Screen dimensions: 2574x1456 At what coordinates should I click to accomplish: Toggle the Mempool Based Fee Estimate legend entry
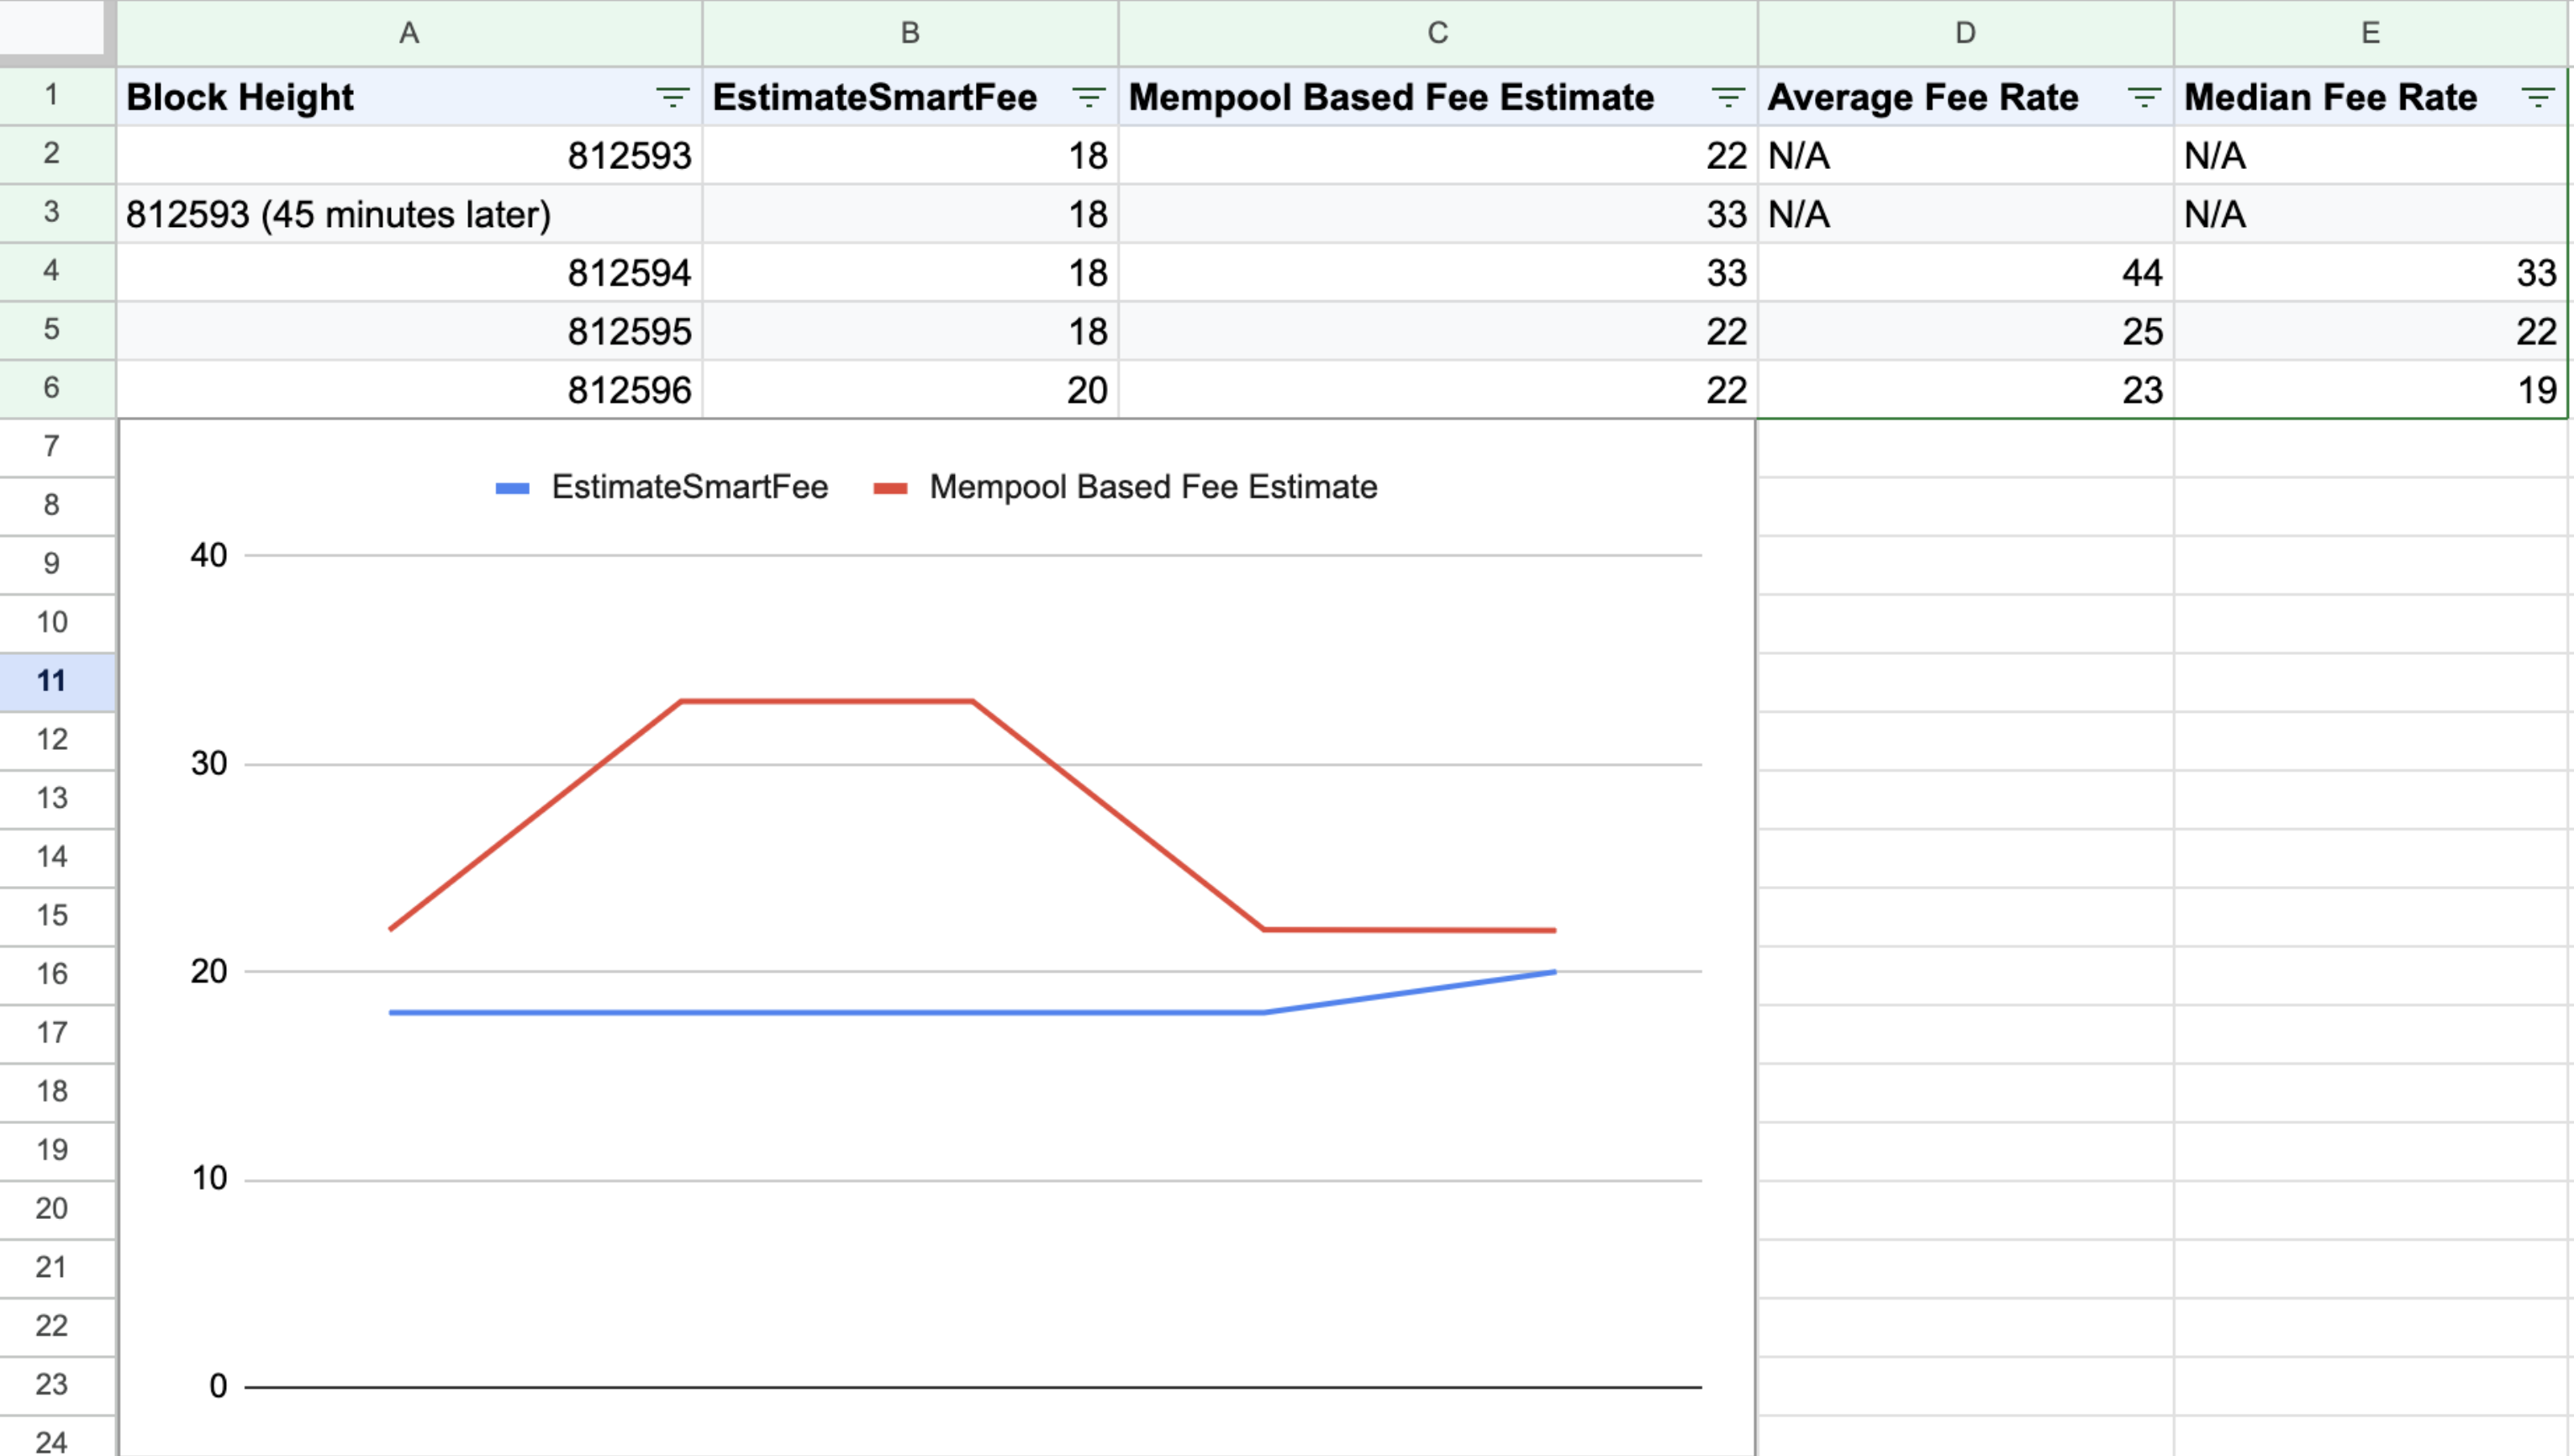pyautogui.click(x=1153, y=487)
